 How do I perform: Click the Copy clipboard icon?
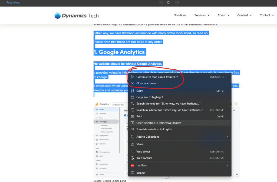(x=133, y=91)
